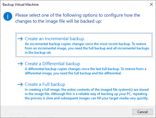Click the arrow beside Create a Differential backup
Viewport: 156px width, 118px height.
tap(20, 64)
